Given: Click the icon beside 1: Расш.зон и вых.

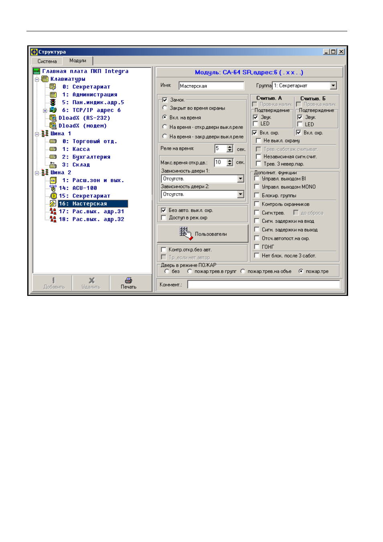Looking at the screenshot, I should pos(53,180).
